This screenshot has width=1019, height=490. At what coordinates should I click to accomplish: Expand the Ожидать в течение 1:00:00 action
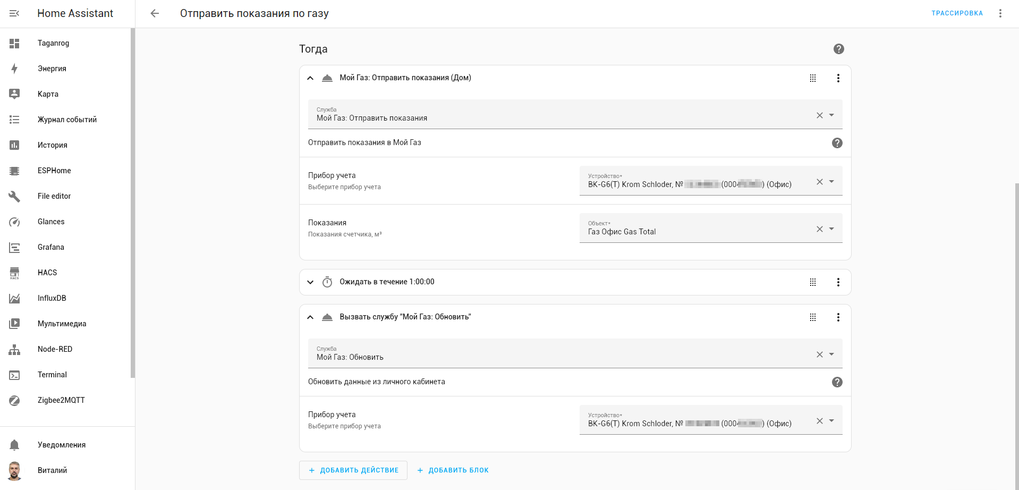coord(310,282)
